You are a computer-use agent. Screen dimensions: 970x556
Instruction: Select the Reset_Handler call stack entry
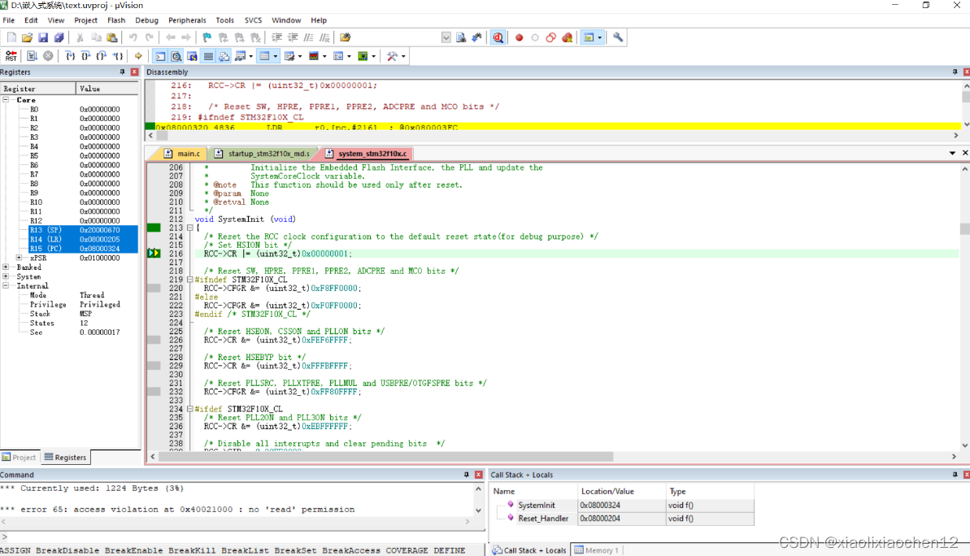(622, 519)
